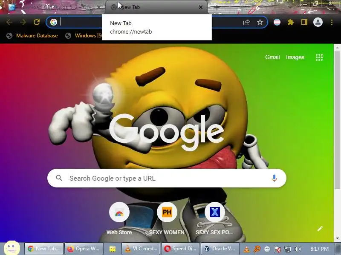
Task: Open the network tray icon
Action: [x=287, y=249]
